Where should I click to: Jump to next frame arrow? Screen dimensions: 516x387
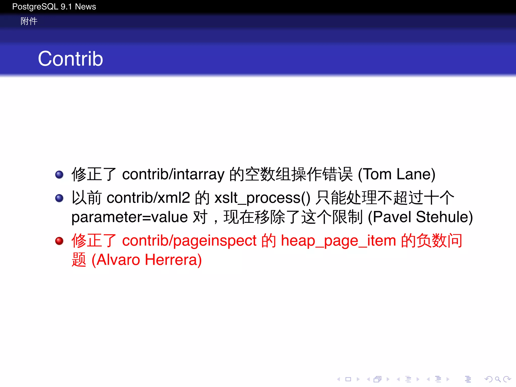coord(388,379)
